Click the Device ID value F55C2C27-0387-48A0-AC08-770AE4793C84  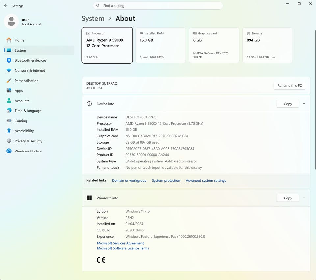[x=160, y=149]
